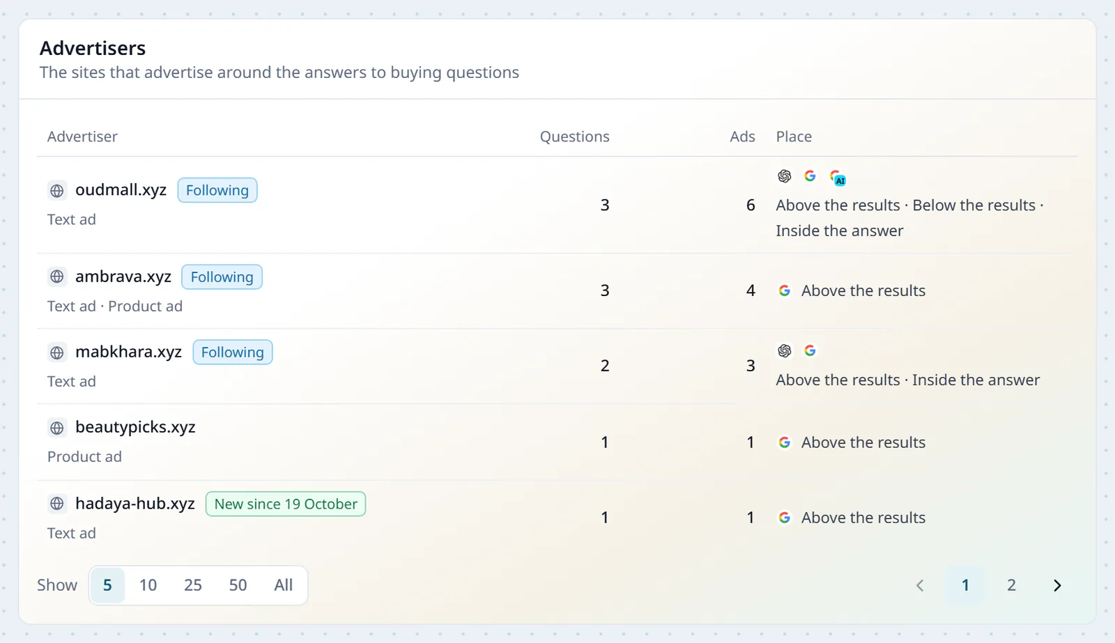
Task: Show All rows
Action: 284,585
